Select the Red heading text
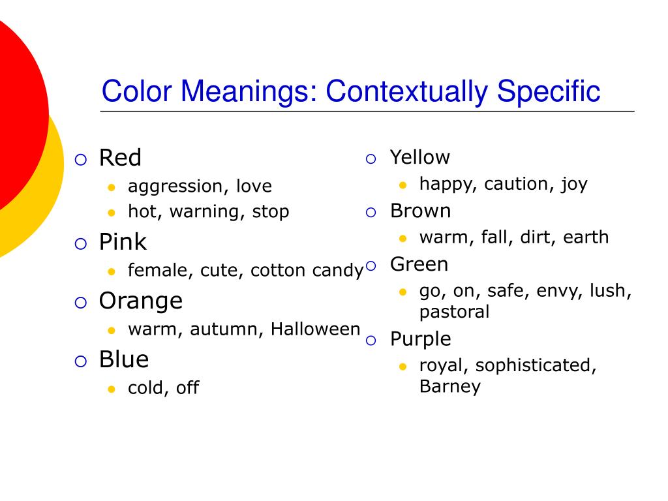 click(x=120, y=158)
